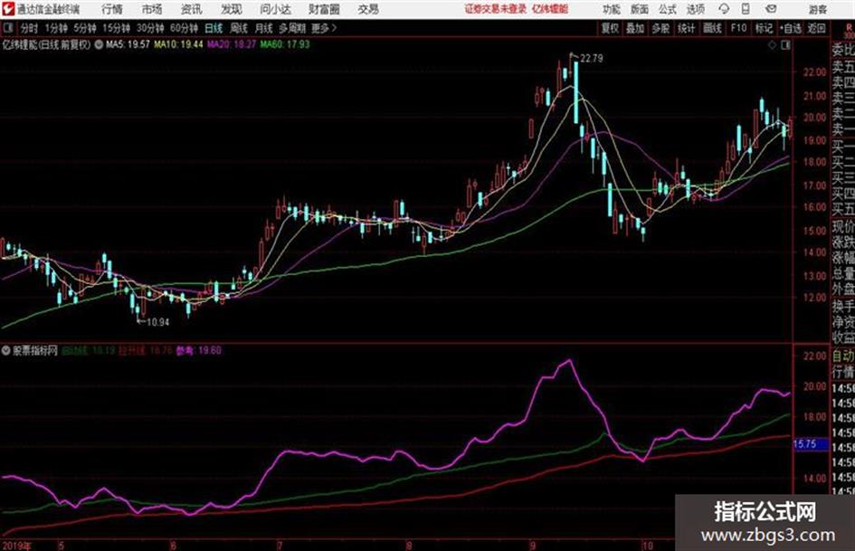Image resolution: width=855 pixels, height=551 pixels.
Task: Click the month 9 marker on time axis
Action: 533,546
